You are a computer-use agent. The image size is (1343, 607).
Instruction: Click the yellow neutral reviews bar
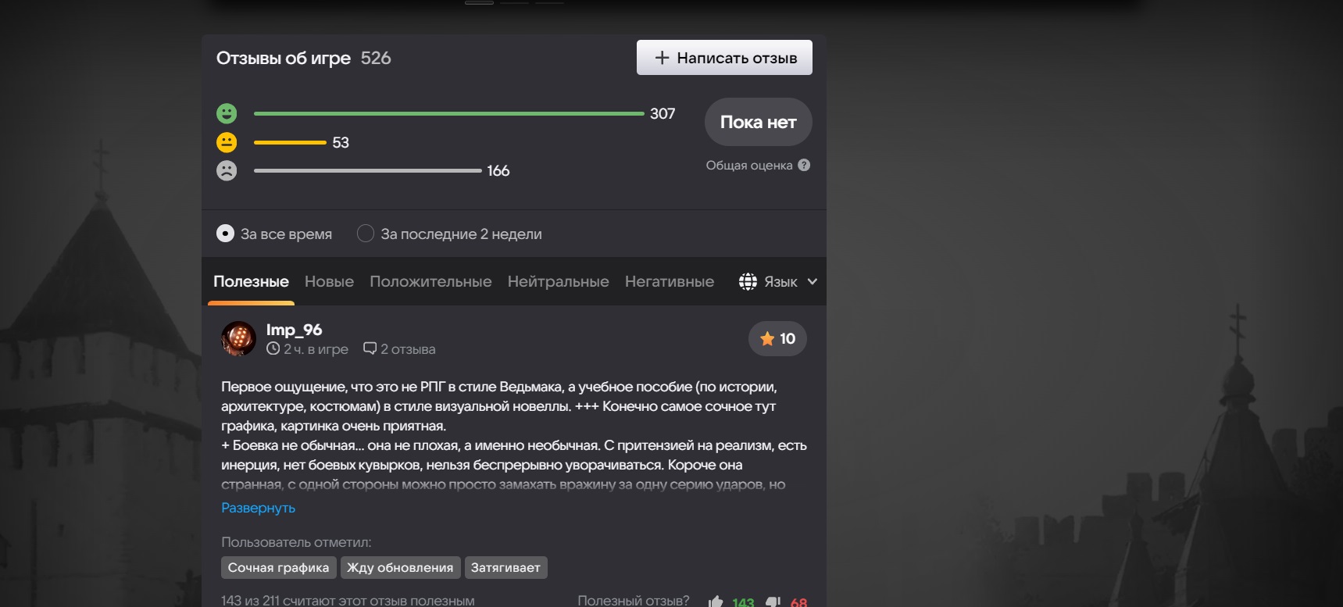tap(290, 142)
